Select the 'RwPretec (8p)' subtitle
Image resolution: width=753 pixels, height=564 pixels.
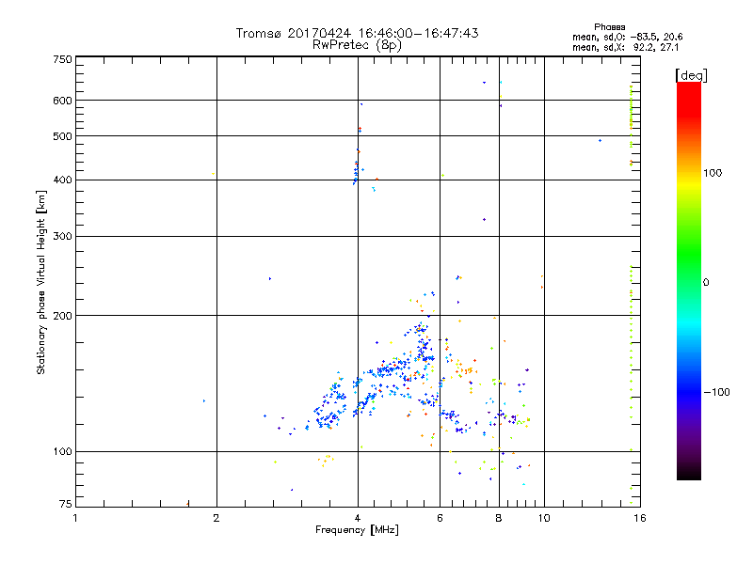pos(357,45)
